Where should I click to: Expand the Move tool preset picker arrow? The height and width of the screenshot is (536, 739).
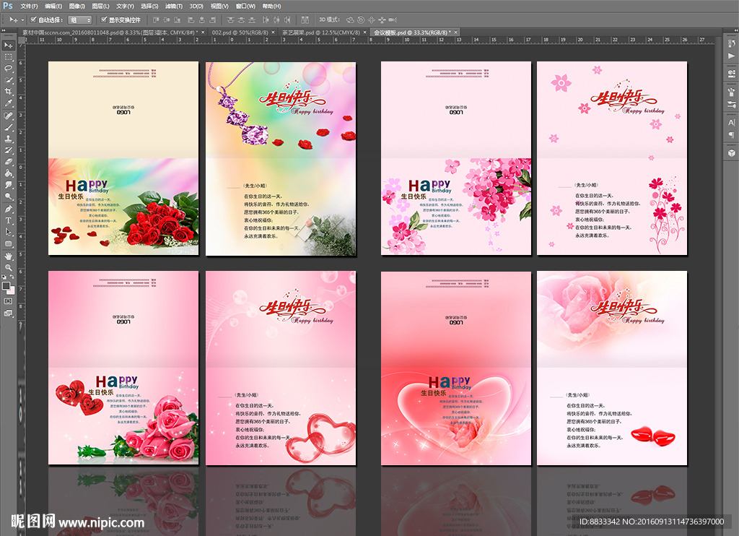22,20
